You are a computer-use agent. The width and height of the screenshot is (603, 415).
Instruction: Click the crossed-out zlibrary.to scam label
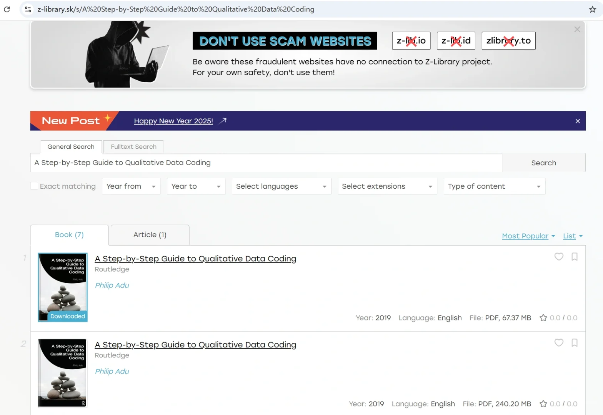point(508,41)
